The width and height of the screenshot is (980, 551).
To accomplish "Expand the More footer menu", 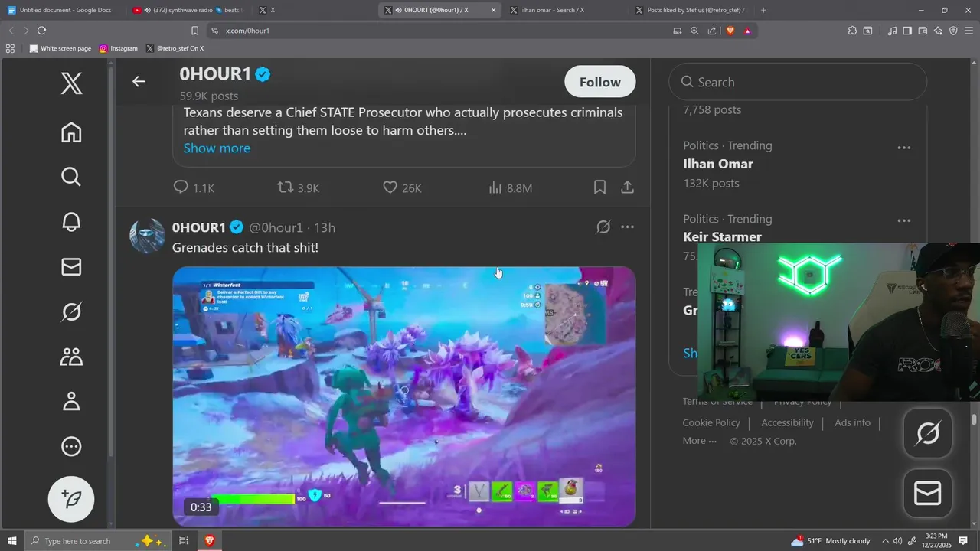I will coord(700,441).
